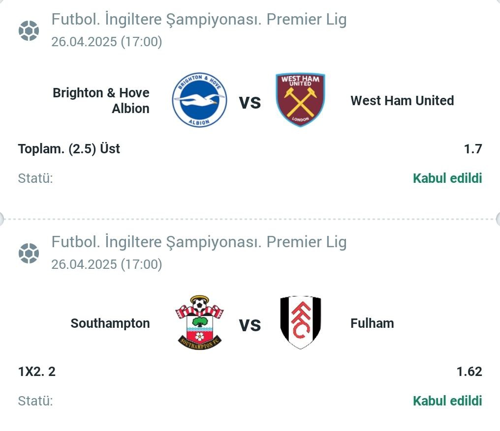Select the Toplam (2.5) Üst bet line

69,149
